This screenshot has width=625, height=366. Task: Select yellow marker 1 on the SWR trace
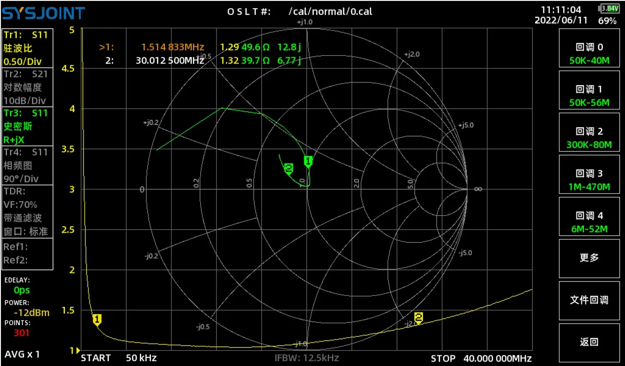pos(97,320)
